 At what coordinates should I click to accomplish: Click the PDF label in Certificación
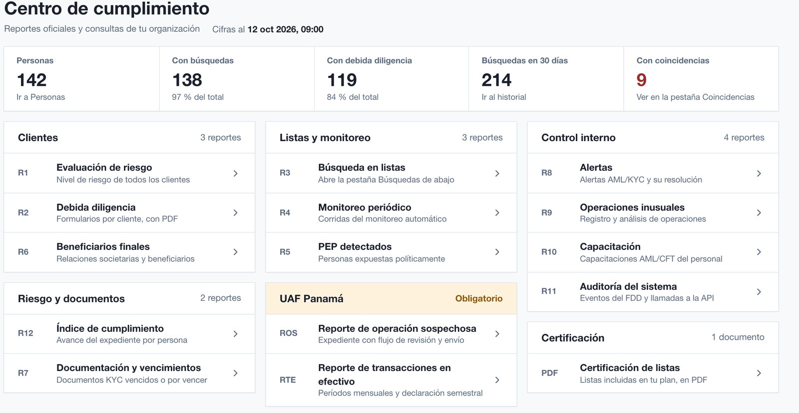point(549,373)
